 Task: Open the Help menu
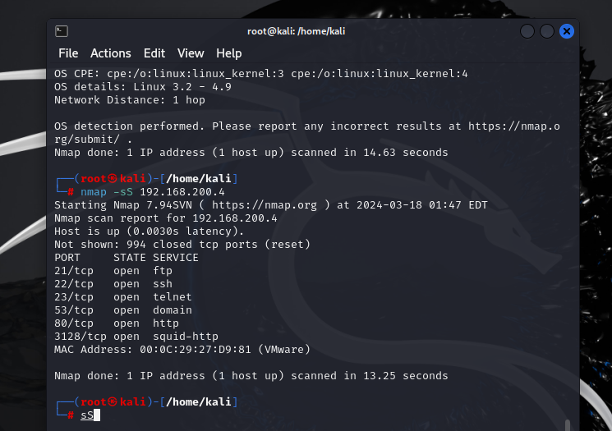(229, 53)
